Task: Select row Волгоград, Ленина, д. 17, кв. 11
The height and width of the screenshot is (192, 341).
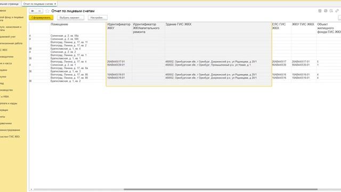Action: click(69, 42)
